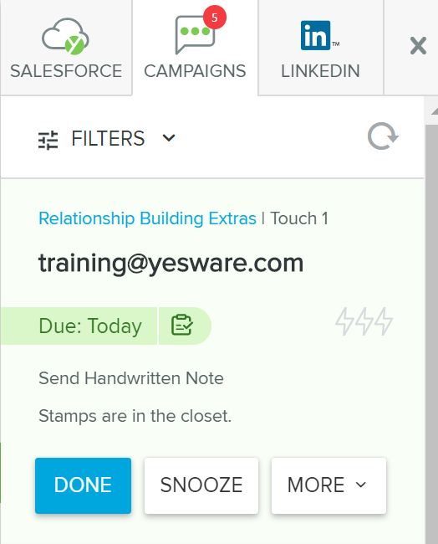
Task: Click the lightning bolts priority icon
Action: point(364,321)
